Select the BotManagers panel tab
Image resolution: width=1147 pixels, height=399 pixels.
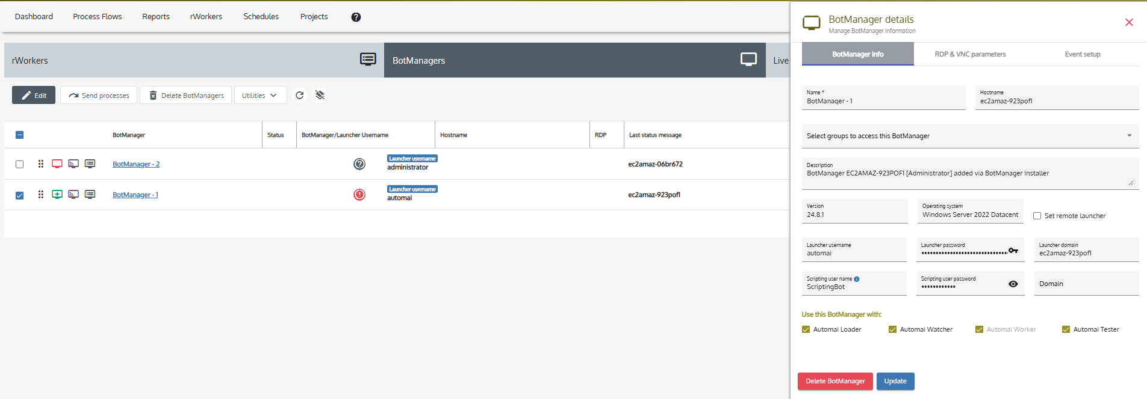[574, 60]
